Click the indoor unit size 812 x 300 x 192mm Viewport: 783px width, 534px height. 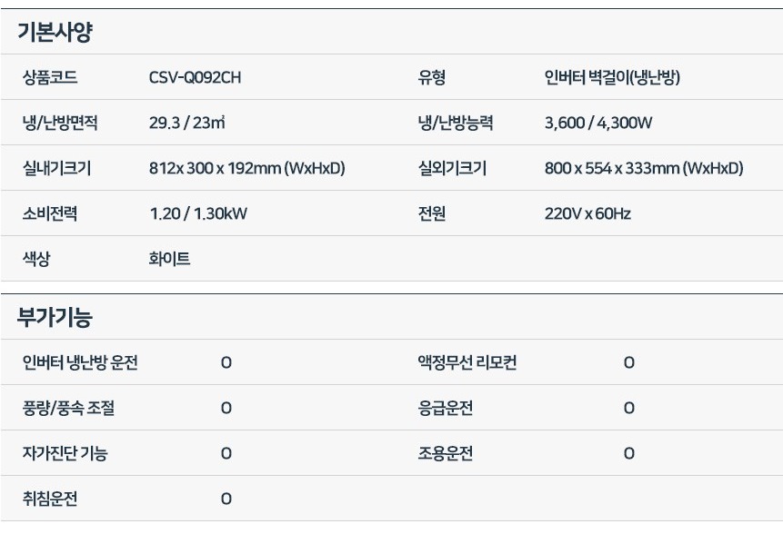click(x=246, y=169)
